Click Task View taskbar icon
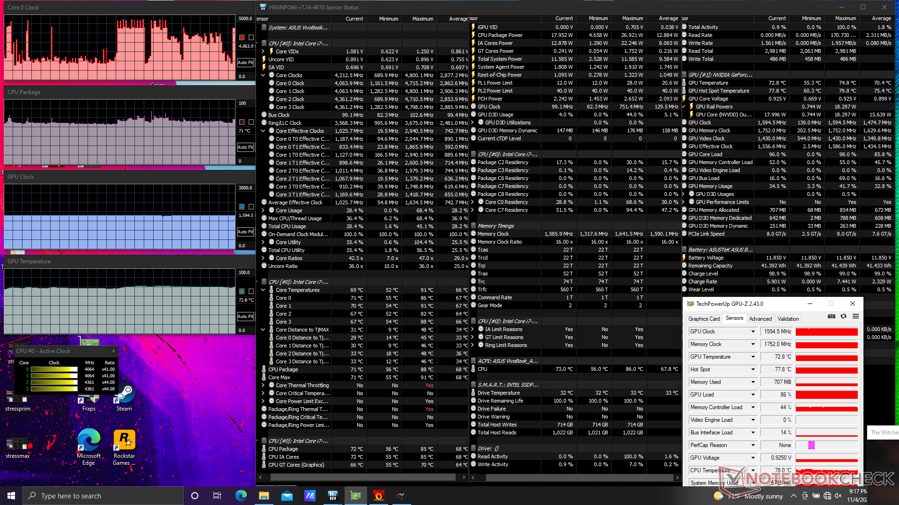 point(217,496)
